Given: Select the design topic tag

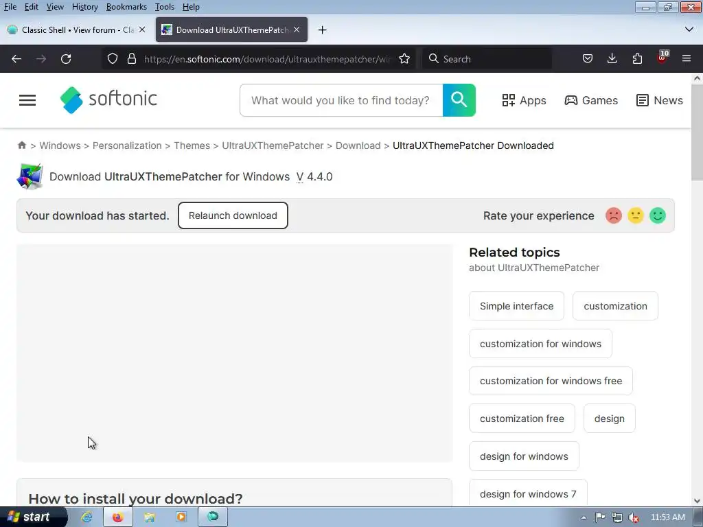Looking at the screenshot, I should (610, 419).
